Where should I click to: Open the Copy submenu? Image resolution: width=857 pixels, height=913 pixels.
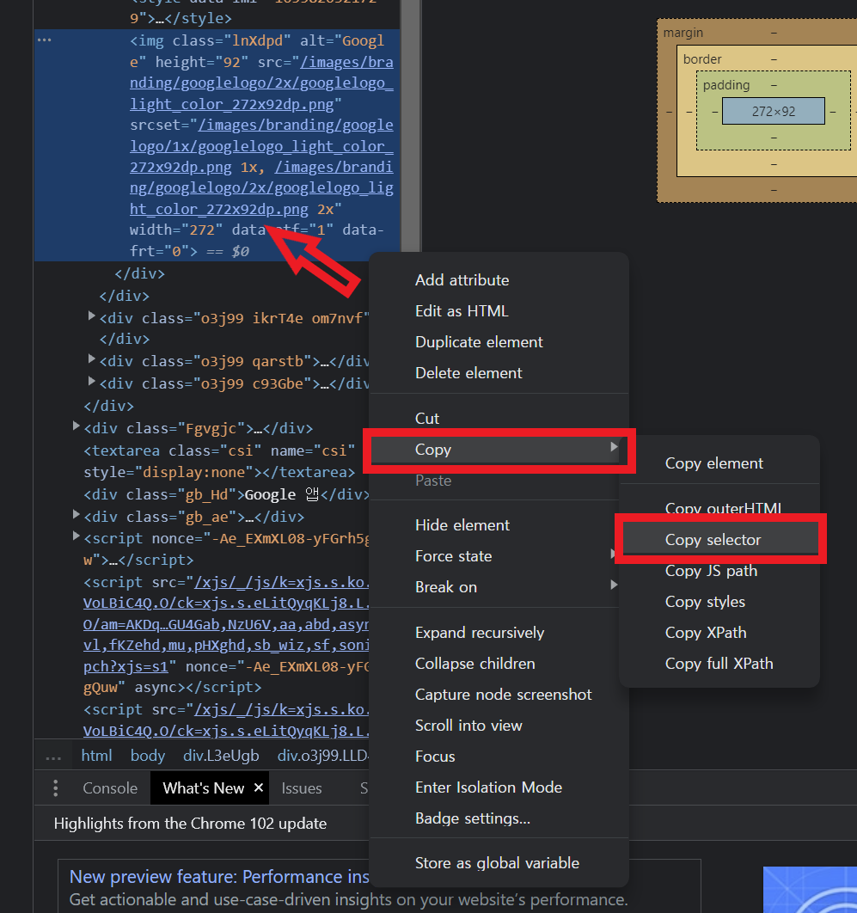[499, 450]
